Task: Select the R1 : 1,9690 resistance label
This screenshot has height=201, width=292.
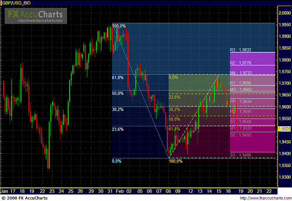Action: click(x=241, y=83)
